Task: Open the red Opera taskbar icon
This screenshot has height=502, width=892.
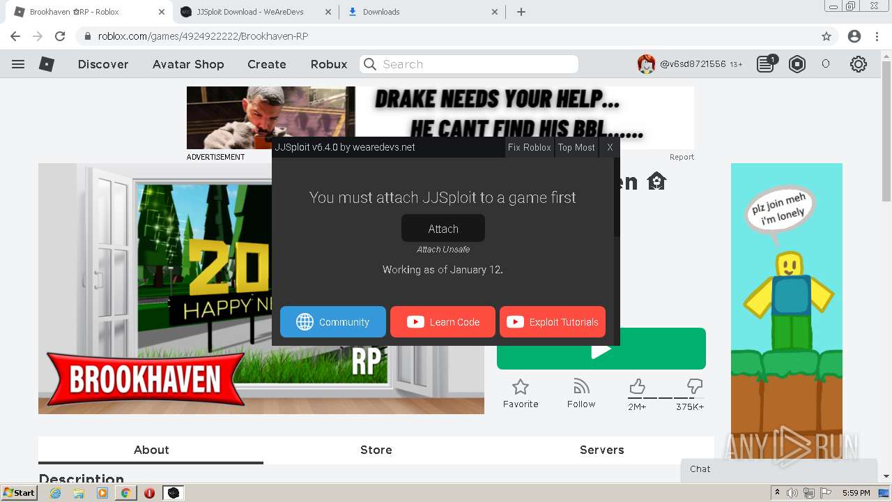Action: pyautogui.click(x=149, y=493)
